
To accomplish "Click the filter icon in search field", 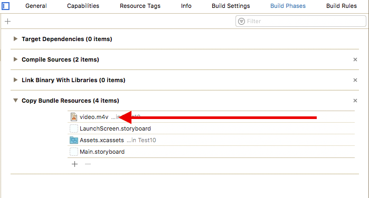I will pos(241,22).
